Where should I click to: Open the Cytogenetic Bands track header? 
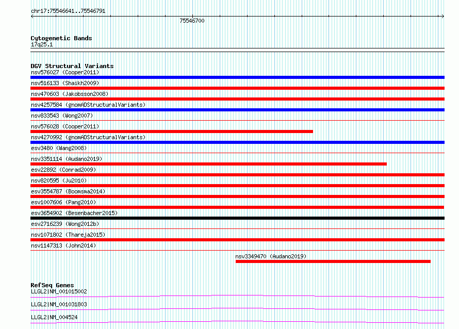pyautogui.click(x=61, y=38)
